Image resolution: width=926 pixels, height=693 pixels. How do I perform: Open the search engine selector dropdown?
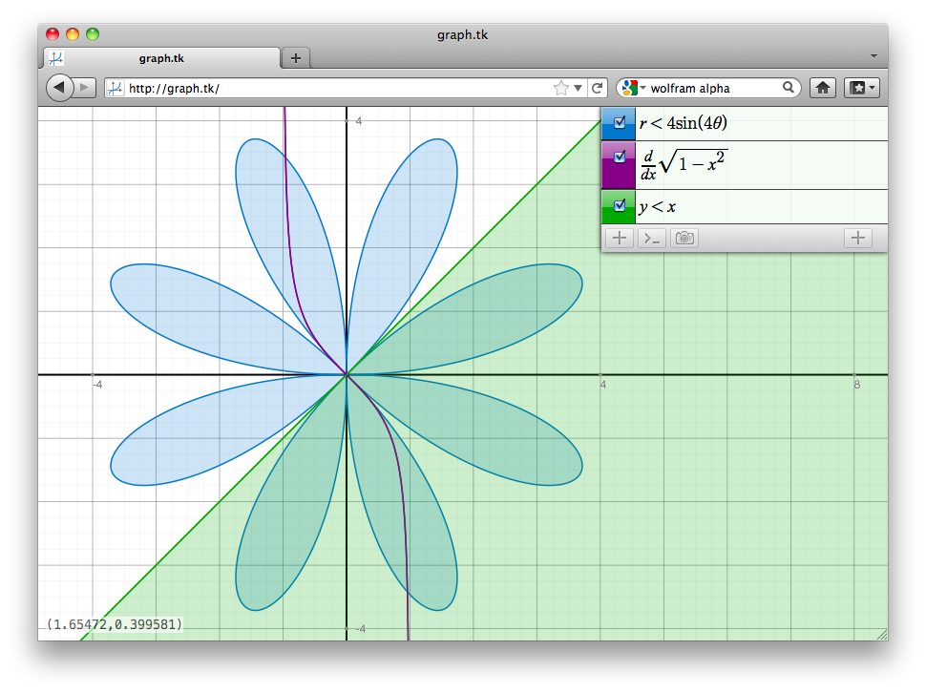click(634, 88)
